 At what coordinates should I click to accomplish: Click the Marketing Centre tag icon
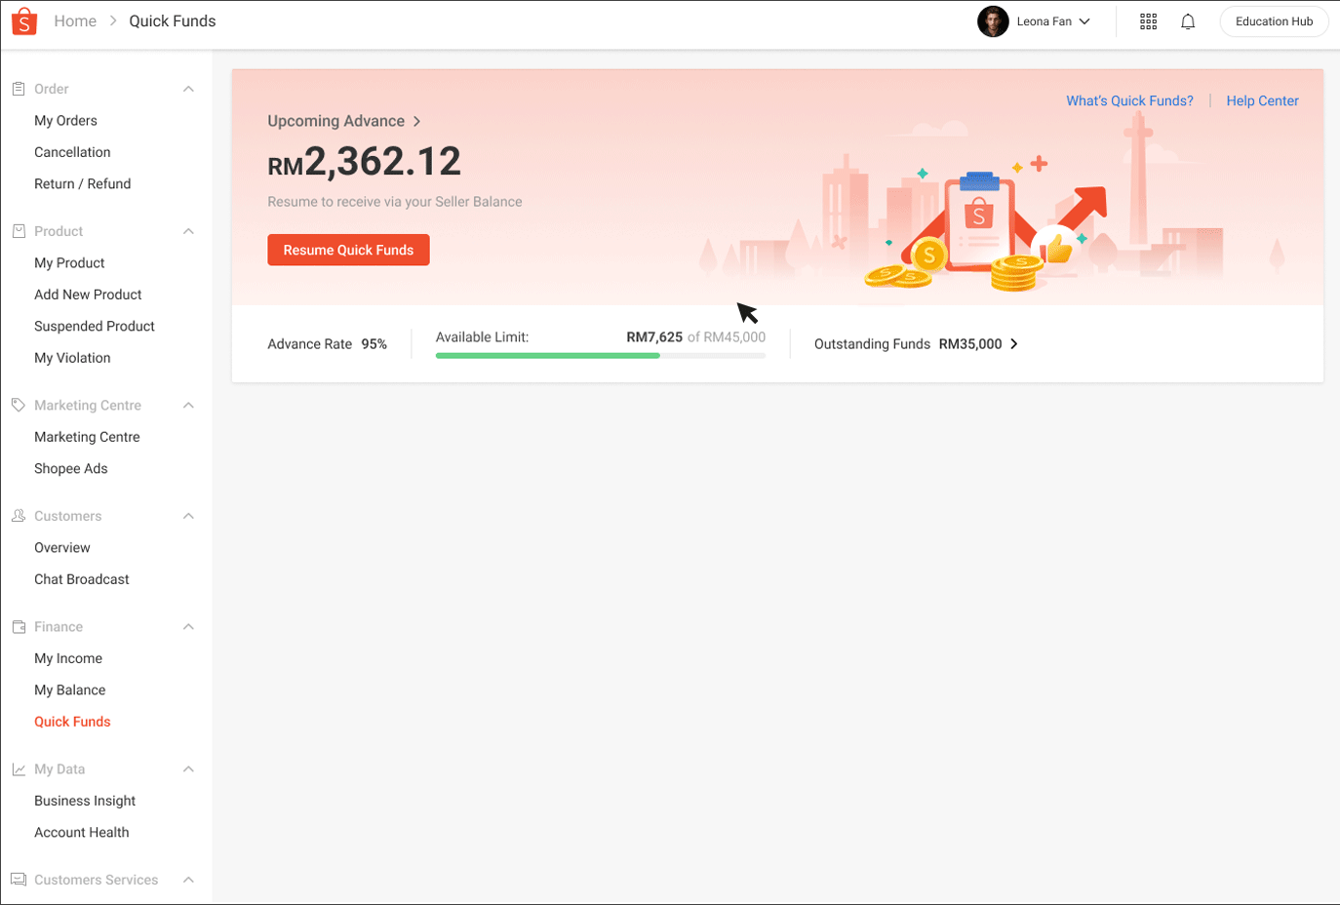point(19,405)
